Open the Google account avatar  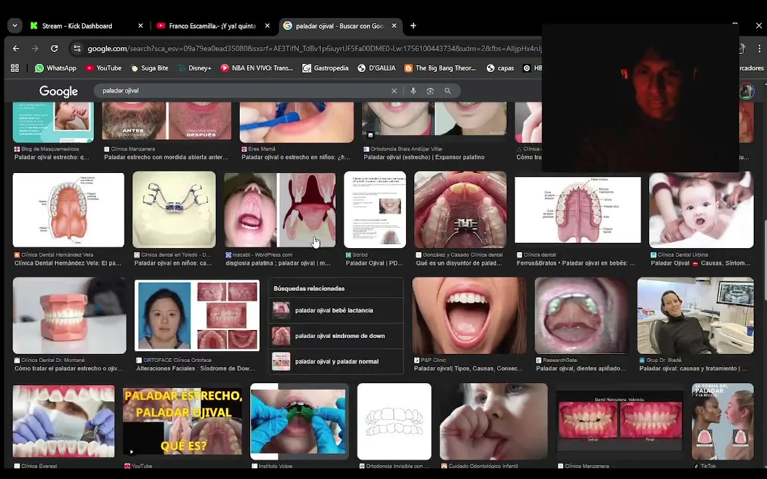pos(746,91)
